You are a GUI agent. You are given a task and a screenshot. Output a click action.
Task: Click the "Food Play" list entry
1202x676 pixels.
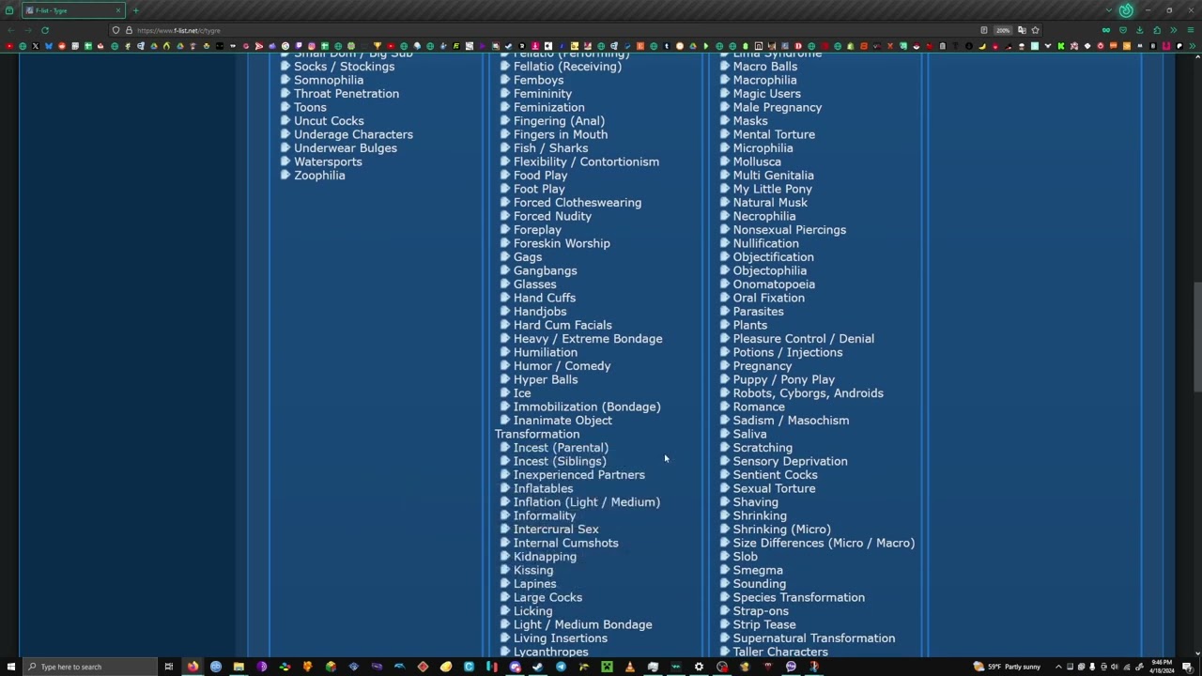(540, 176)
